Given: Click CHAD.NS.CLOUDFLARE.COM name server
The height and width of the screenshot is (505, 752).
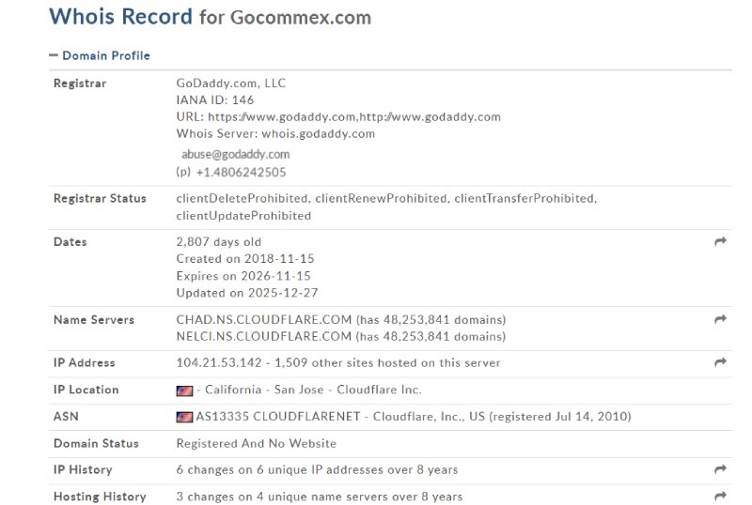Looking at the screenshot, I should pos(264,319).
